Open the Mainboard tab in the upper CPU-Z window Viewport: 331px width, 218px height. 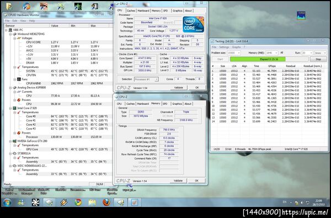(143, 10)
